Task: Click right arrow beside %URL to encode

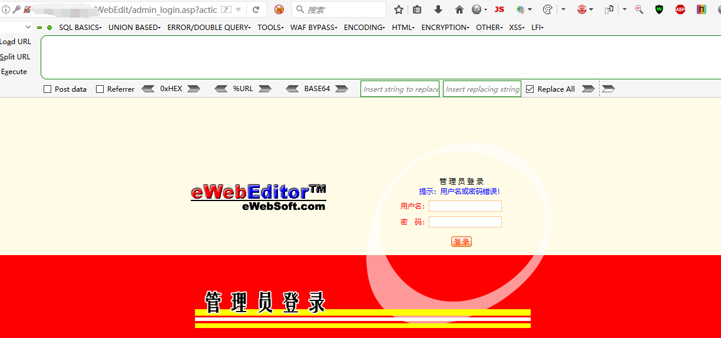Action: pyautogui.click(x=265, y=89)
